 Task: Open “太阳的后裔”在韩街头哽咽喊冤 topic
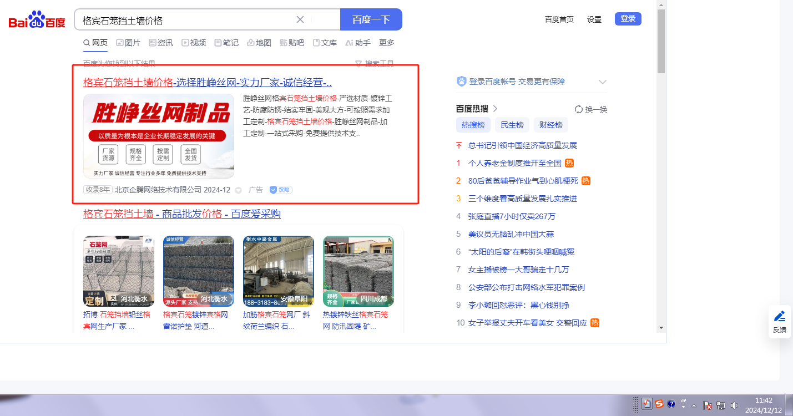coord(522,252)
